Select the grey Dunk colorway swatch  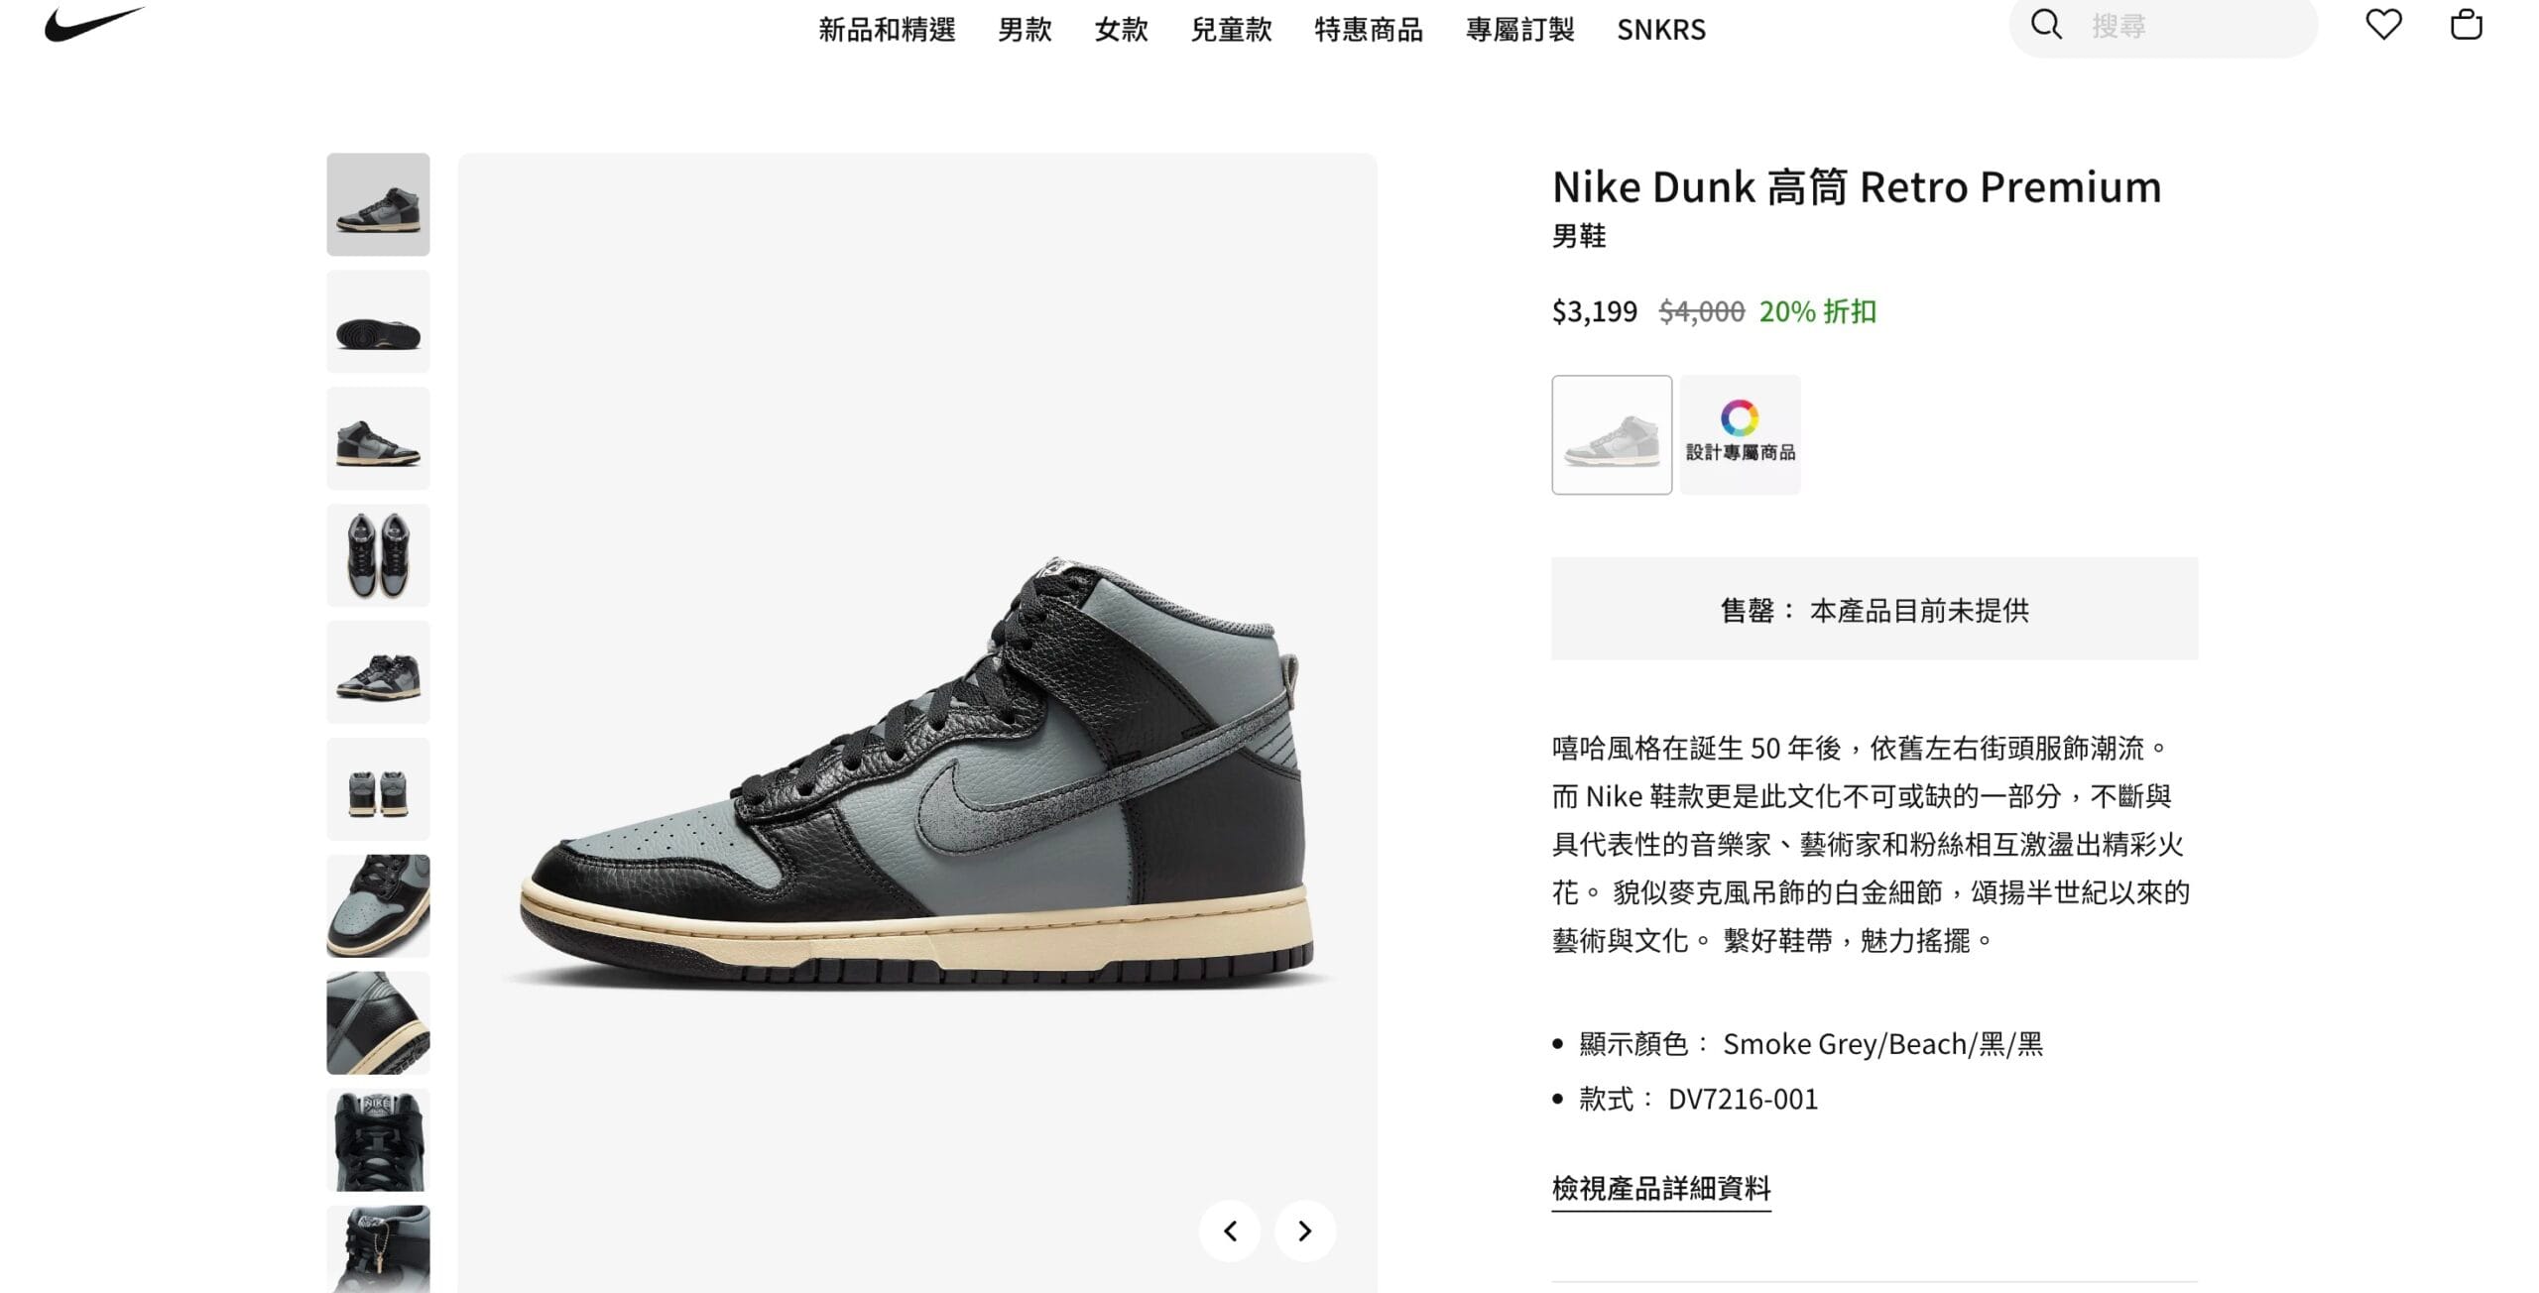coord(1612,434)
